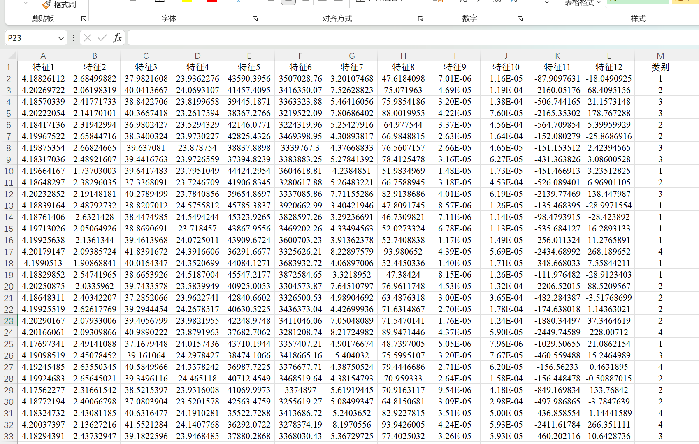This screenshot has width=699, height=444.
Task: Select cell containing 42146.0771
Action: pyautogui.click(x=249, y=125)
